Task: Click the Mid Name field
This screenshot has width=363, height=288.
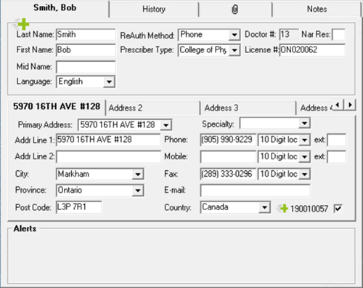Action: (x=86, y=67)
